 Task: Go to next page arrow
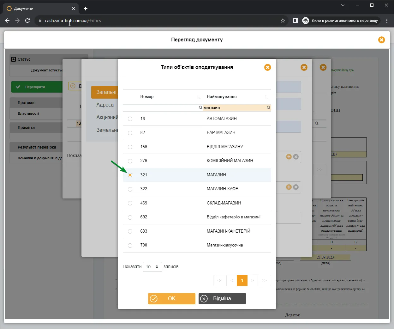(252, 280)
